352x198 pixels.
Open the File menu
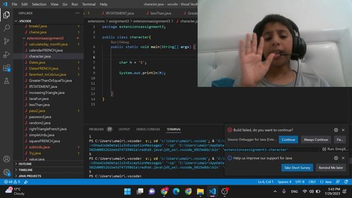[14, 4]
